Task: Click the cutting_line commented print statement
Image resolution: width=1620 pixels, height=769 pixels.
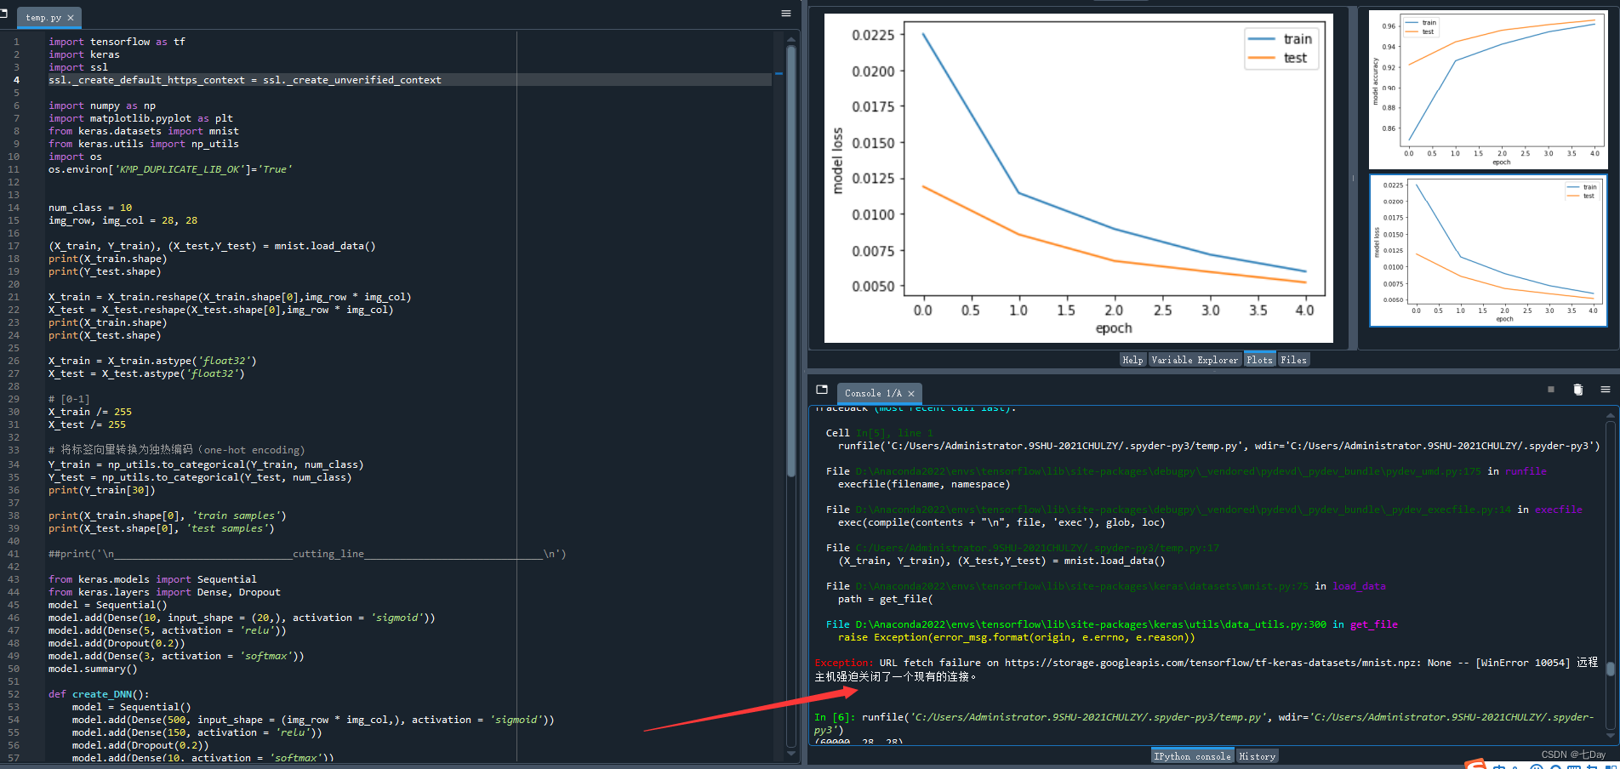Action: [307, 554]
